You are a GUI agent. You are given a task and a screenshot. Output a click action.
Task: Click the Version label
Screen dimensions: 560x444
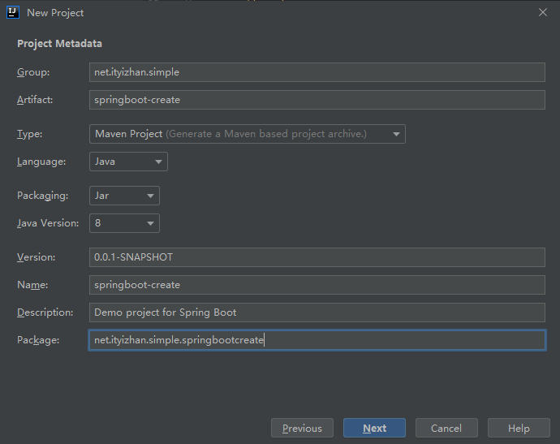pos(36,257)
